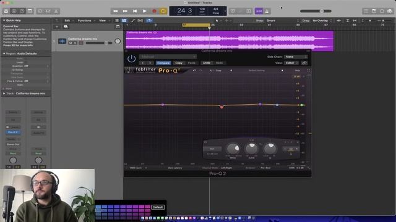Click the Pro-Q 2 slot in channel strip
The width and height of the screenshot is (396, 222).
pos(13,132)
